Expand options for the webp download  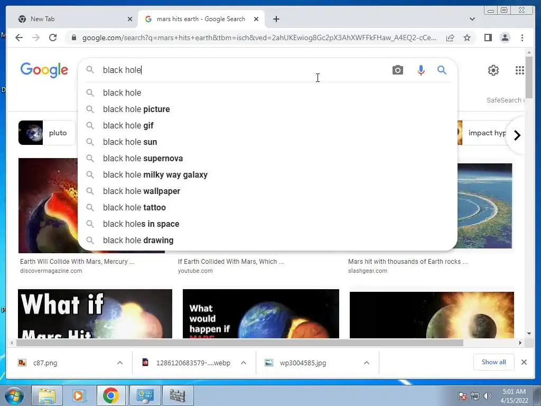243,363
